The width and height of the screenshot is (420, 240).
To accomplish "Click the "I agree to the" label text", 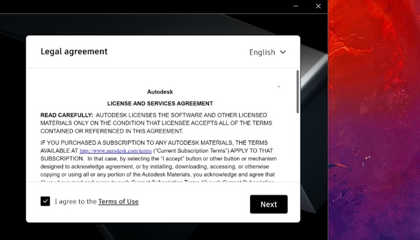I will (x=76, y=202).
